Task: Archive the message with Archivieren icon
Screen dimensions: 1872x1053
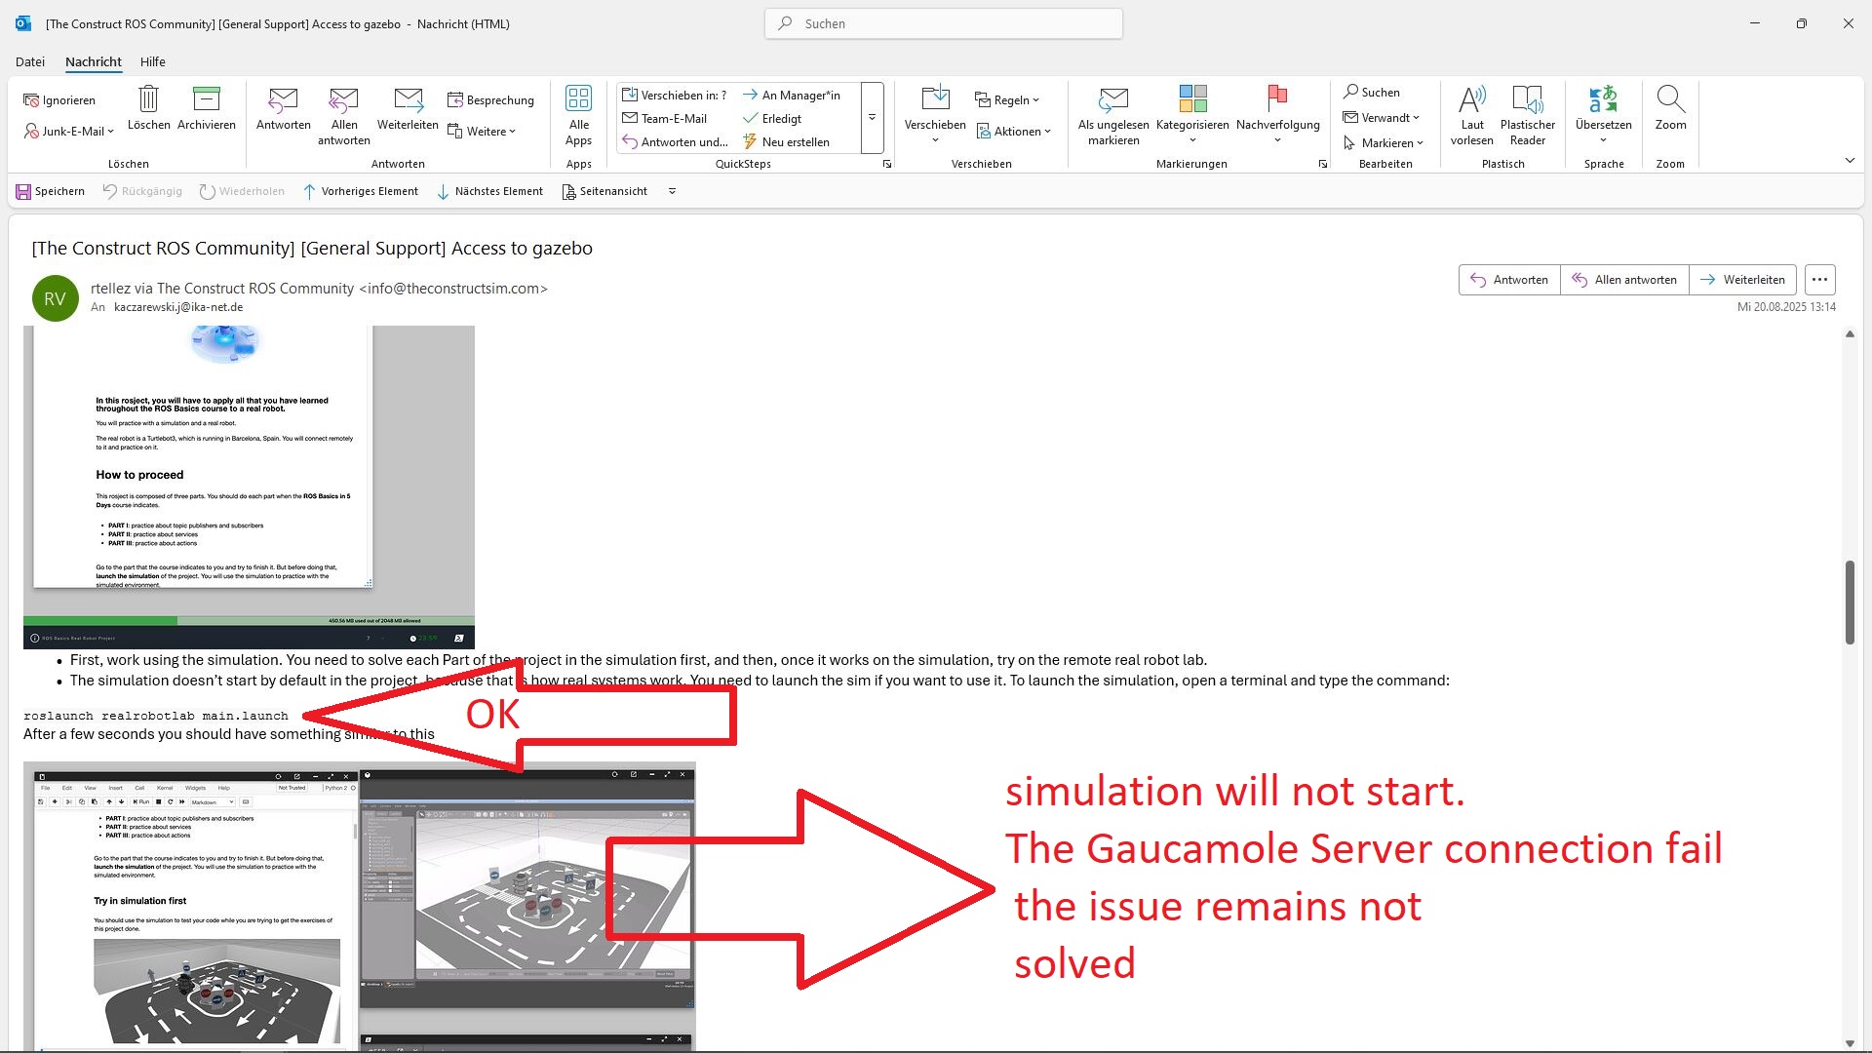Action: (x=206, y=100)
